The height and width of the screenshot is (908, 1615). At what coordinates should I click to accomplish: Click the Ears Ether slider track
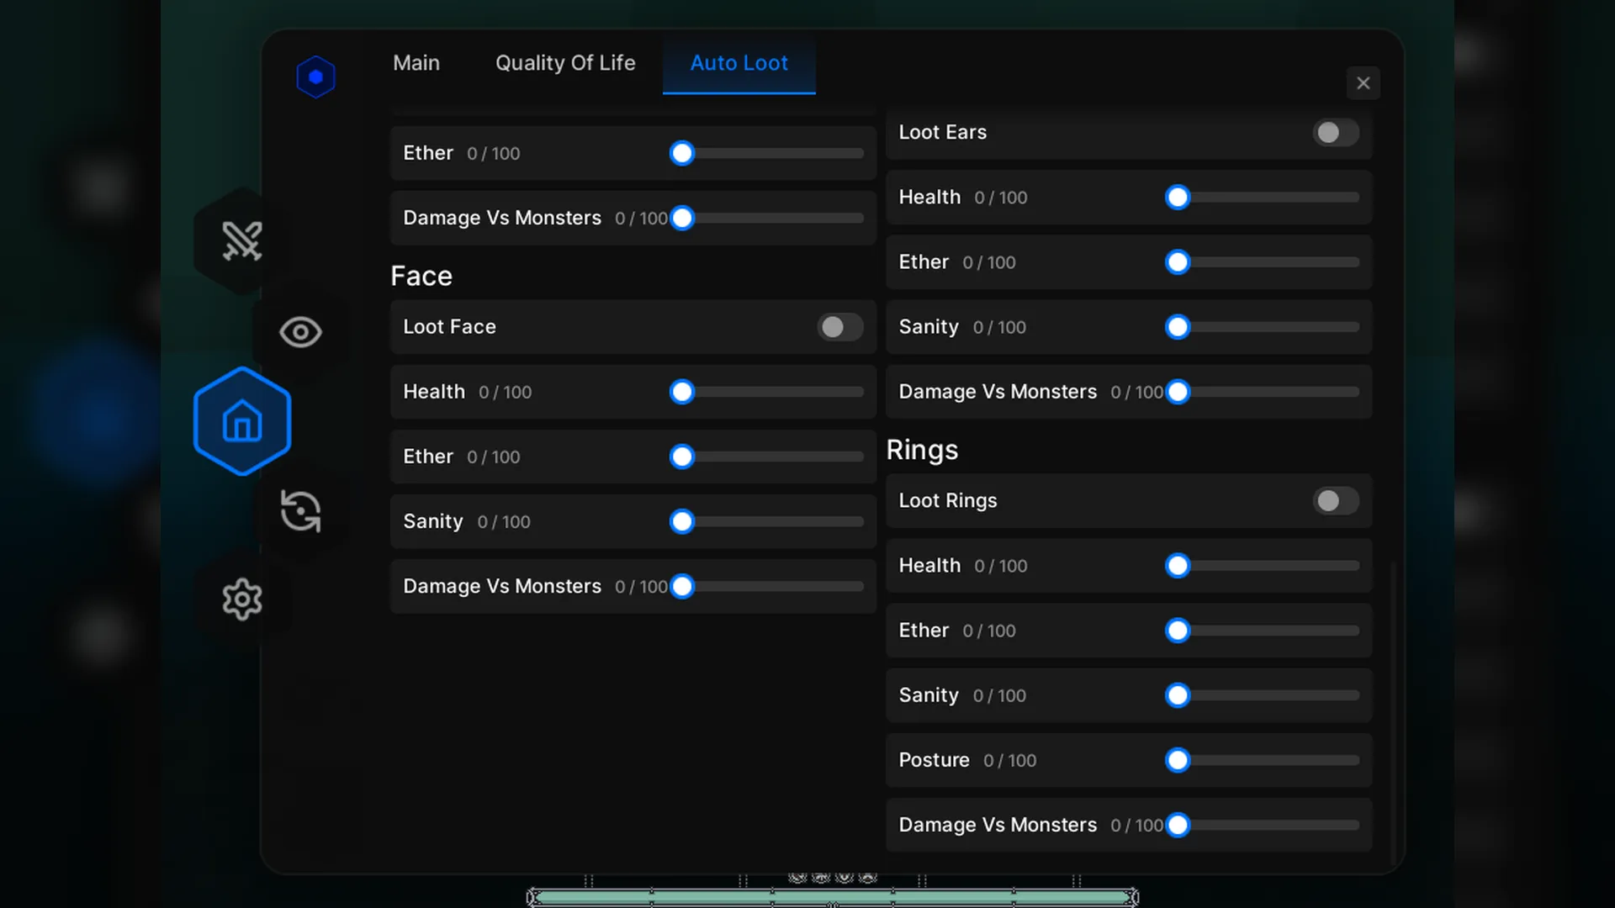pos(1270,262)
